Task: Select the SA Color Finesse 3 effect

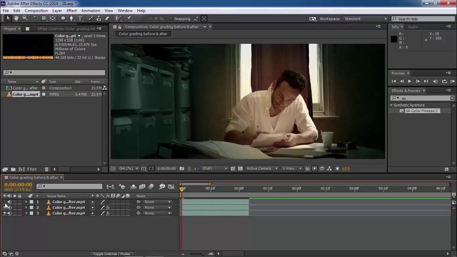Action: click(x=421, y=111)
